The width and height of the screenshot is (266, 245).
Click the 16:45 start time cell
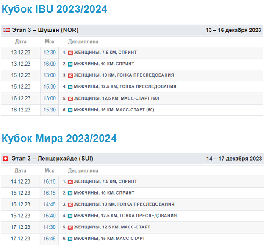50,239
